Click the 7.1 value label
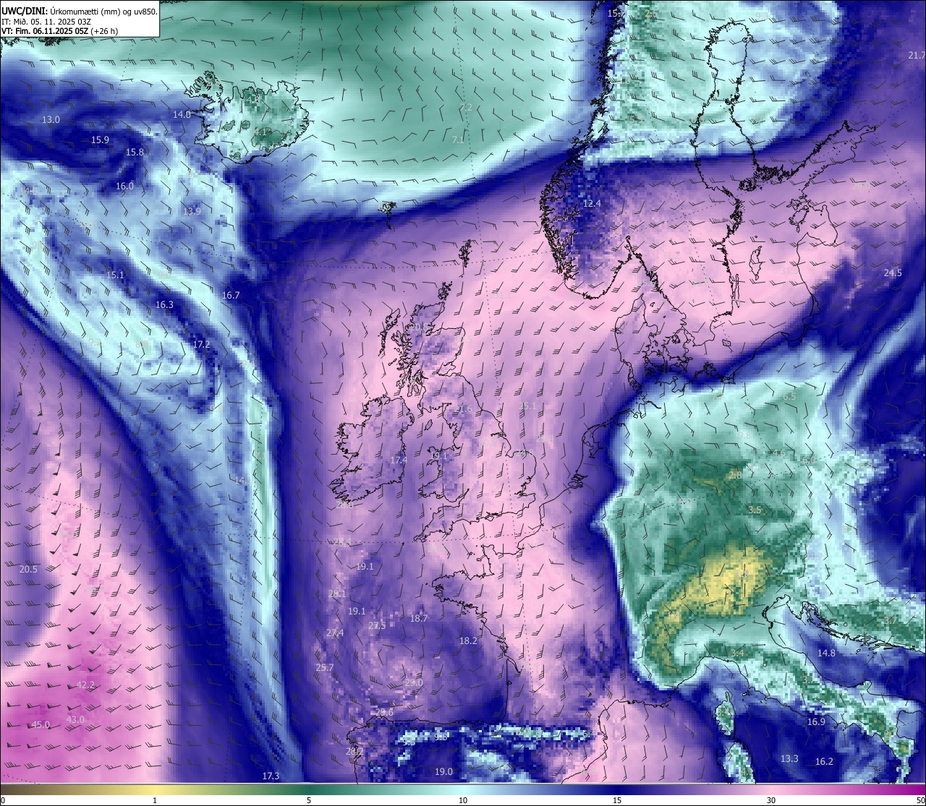 [x=458, y=140]
